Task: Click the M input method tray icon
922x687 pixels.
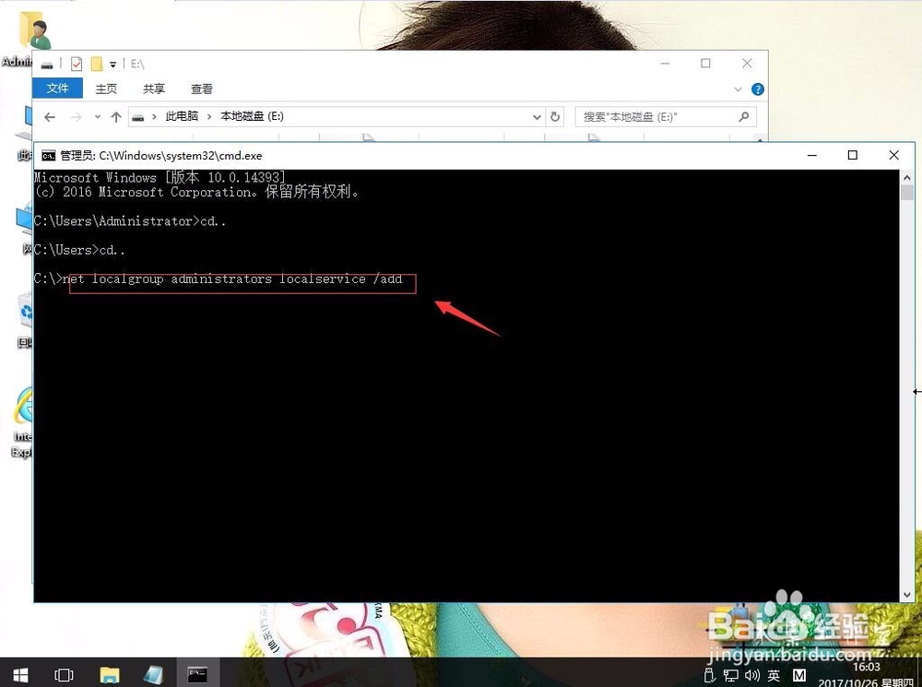Action: click(x=799, y=675)
